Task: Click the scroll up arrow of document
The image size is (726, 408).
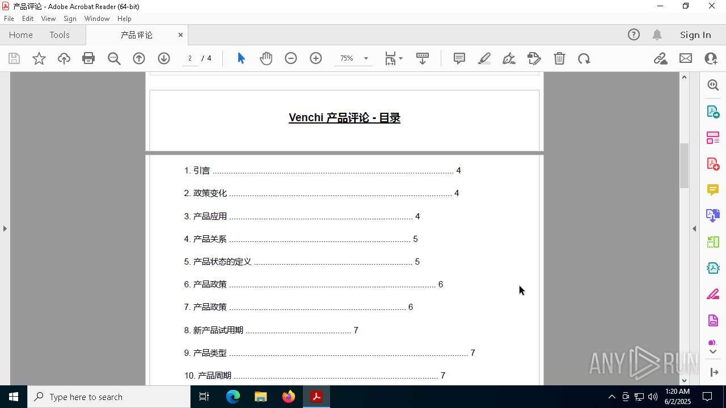Action: pos(684,77)
